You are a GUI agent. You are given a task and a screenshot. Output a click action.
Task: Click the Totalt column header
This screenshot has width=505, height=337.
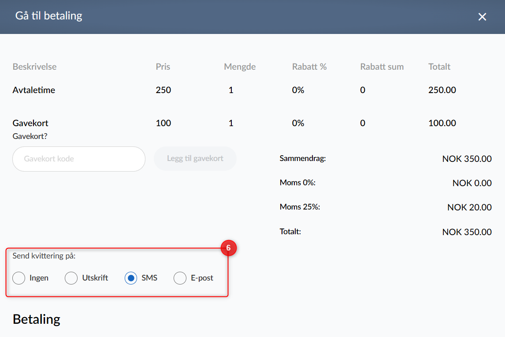click(x=439, y=67)
